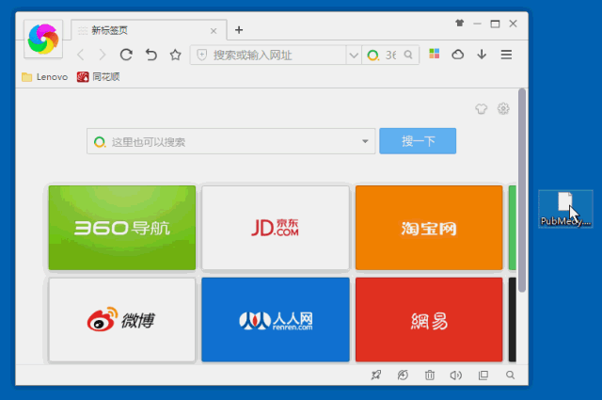Click the magnifier in toolbar search box
The width and height of the screenshot is (602, 400).
408,55
